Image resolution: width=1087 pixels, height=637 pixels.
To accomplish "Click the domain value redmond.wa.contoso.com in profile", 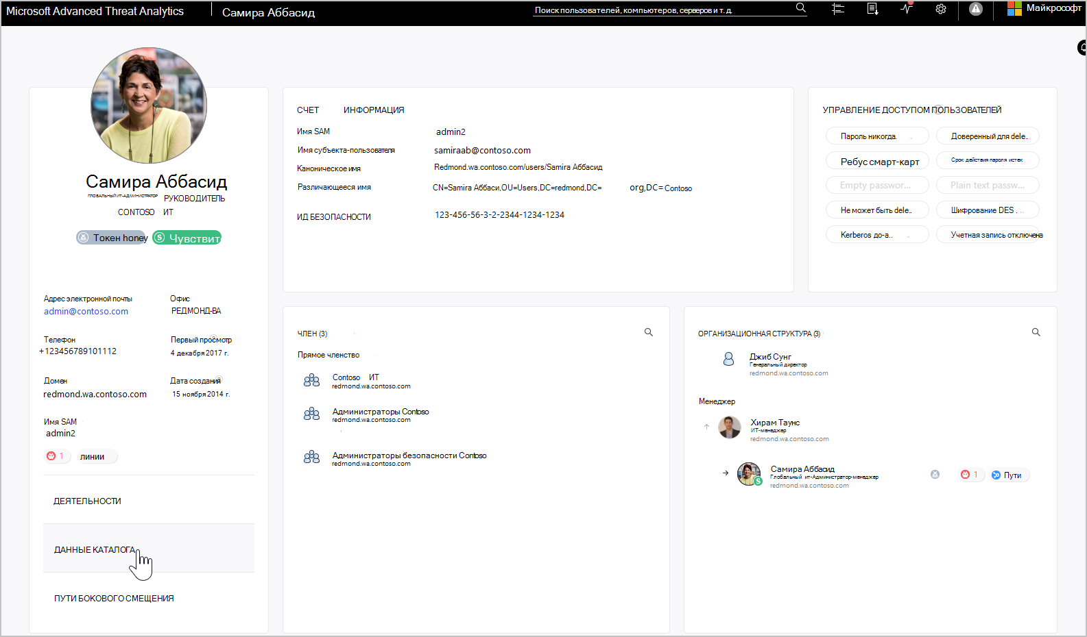I will pyautogui.click(x=95, y=395).
